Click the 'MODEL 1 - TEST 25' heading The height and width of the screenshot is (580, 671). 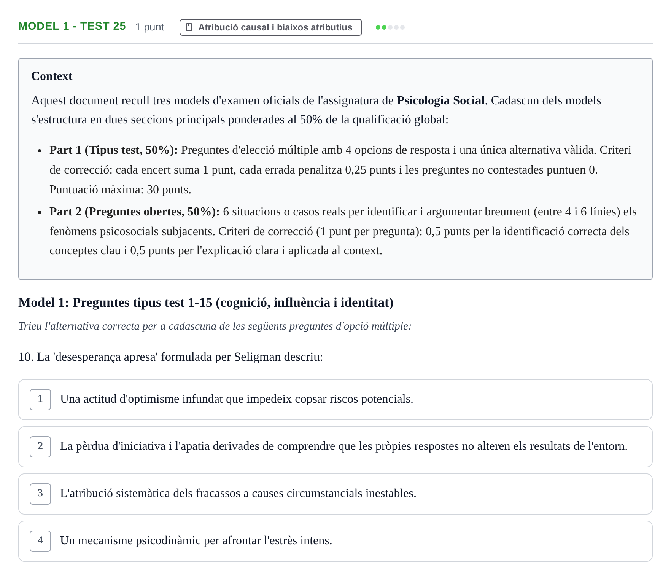pyautogui.click(x=72, y=26)
